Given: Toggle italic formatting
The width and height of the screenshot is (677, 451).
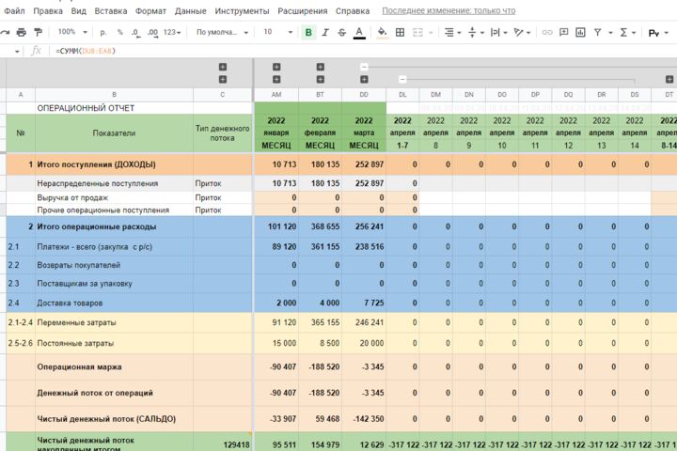Looking at the screenshot, I should 325,32.
